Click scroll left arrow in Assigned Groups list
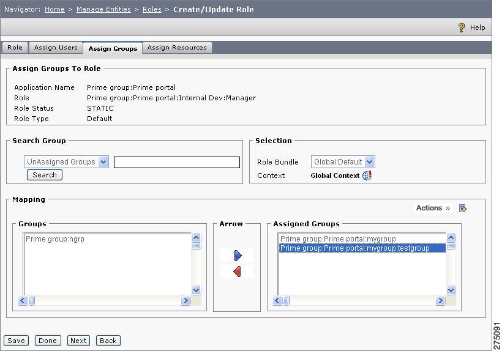Image resolution: width=502 pixels, height=351 pixels. pos(277,300)
